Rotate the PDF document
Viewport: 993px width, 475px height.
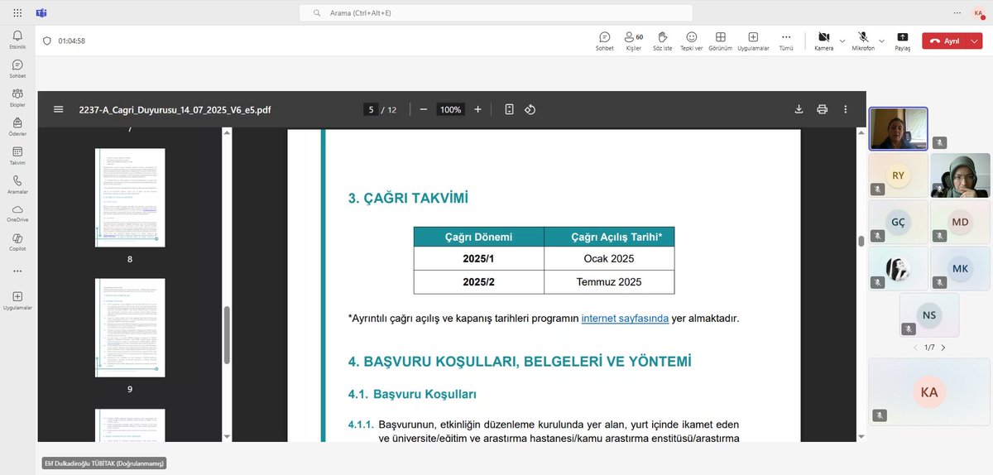[530, 109]
